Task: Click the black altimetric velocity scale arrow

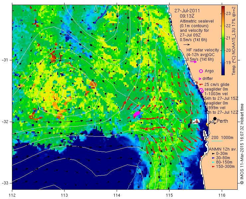Action: [x=186, y=45]
